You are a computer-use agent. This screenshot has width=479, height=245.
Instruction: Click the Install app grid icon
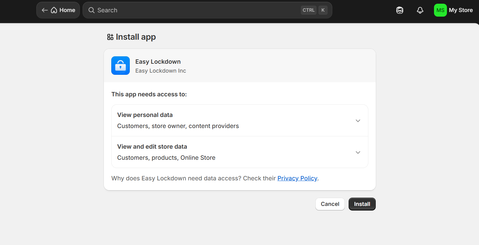[110, 37]
